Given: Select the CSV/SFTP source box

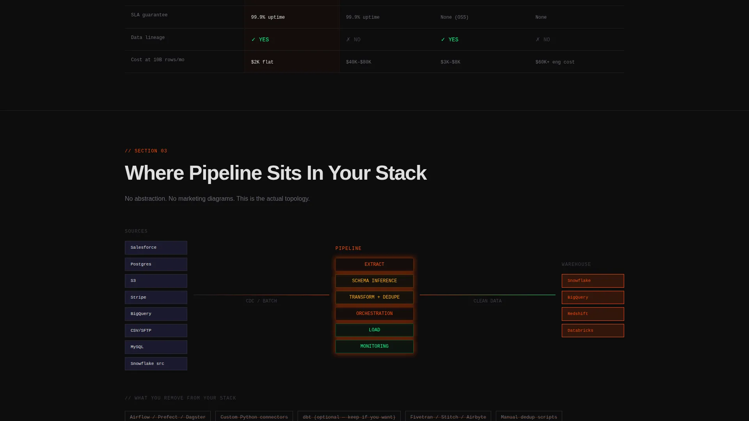Looking at the screenshot, I should point(156,331).
